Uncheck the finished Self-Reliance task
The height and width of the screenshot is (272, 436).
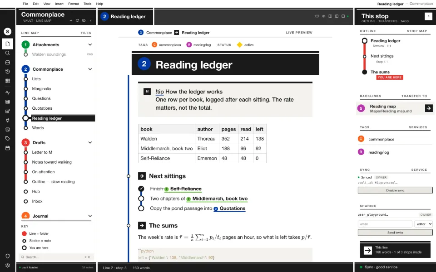tap(141, 189)
